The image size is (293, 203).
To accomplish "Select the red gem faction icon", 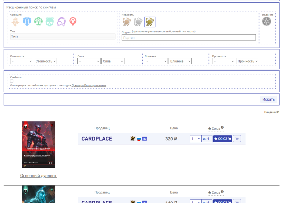I will 72,22.
